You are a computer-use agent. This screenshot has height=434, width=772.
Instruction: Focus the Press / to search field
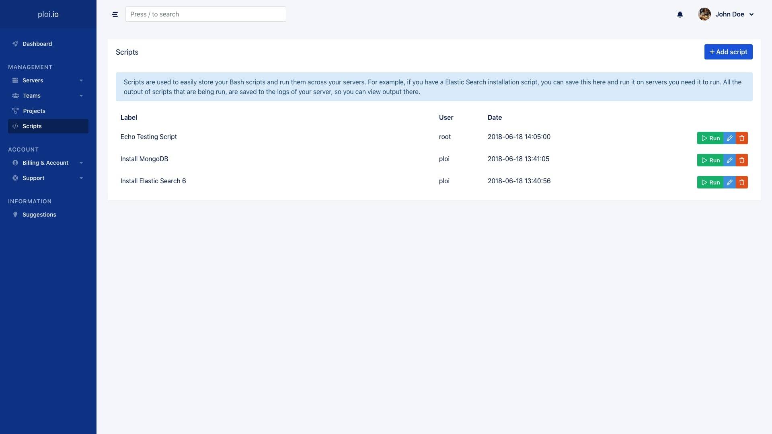tap(205, 14)
